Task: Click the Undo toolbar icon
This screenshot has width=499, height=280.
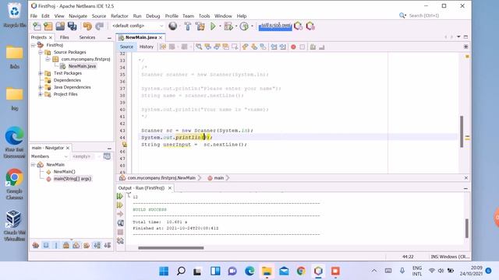Action: click(x=87, y=26)
